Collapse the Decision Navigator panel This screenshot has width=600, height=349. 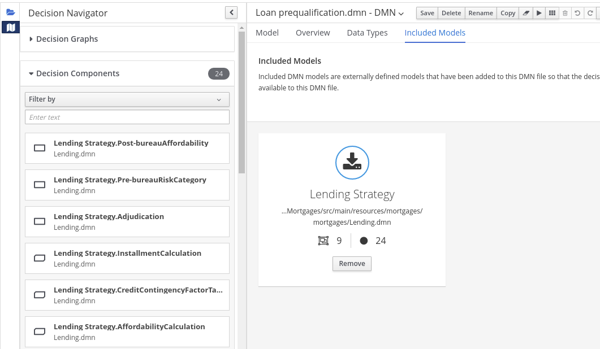[x=231, y=12]
